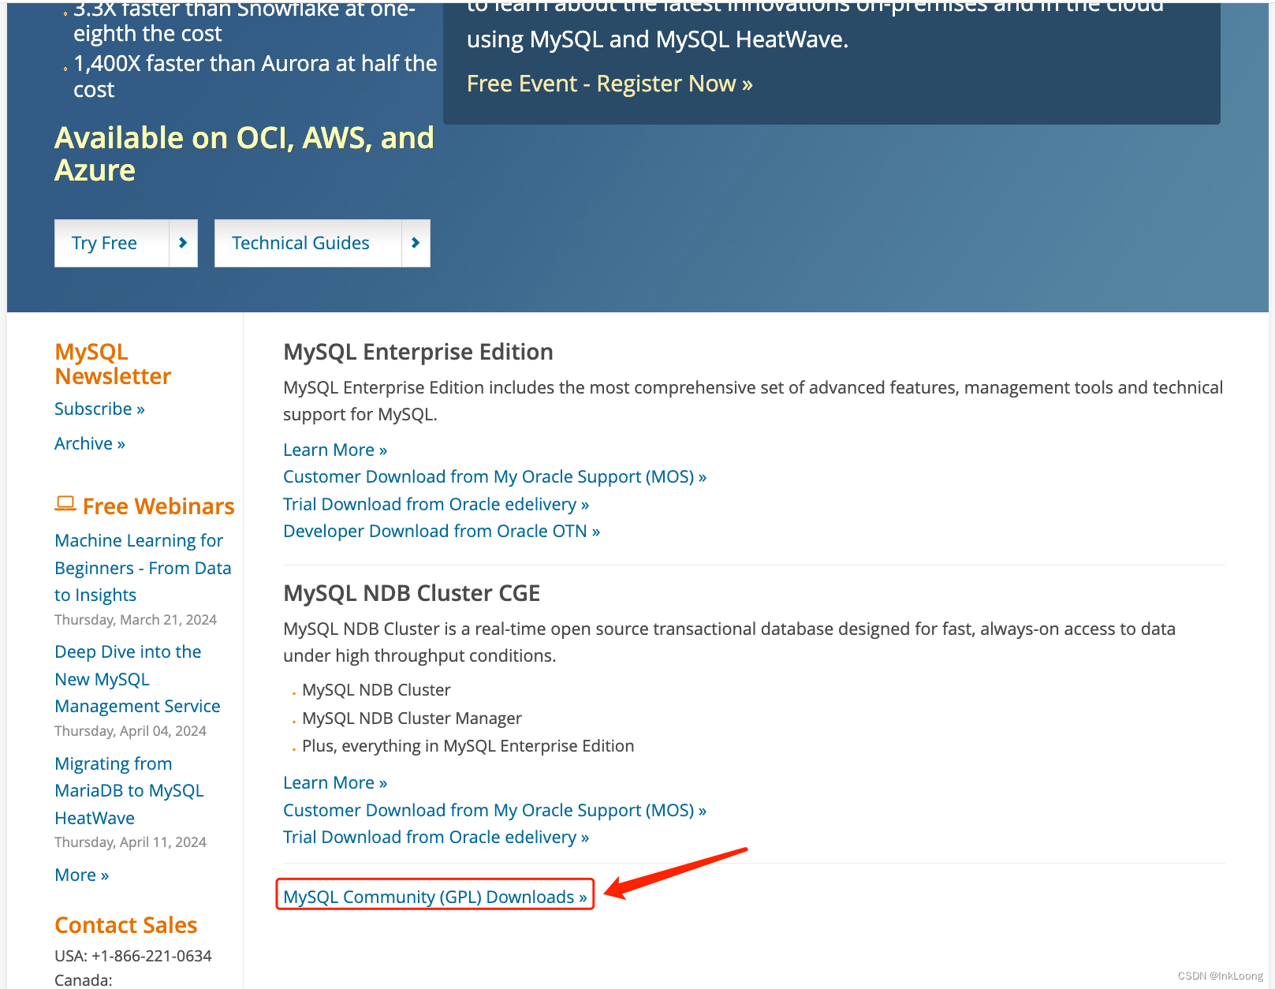Click the chevron beside Technical Guides
1275x989 pixels.
[416, 243]
